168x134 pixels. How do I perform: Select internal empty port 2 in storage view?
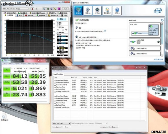click(x=145, y=54)
